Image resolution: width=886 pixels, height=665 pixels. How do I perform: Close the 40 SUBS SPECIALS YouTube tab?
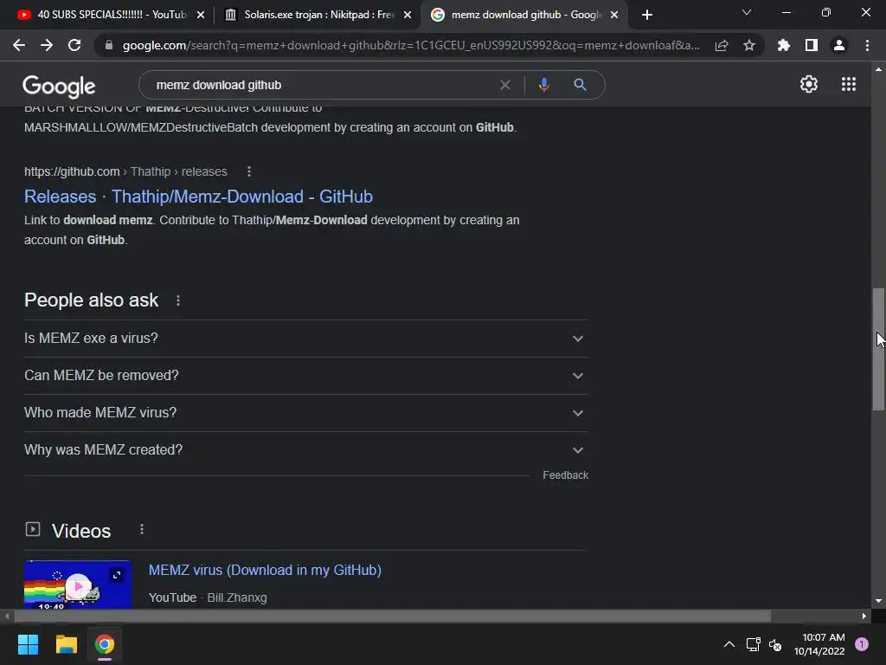pos(201,15)
